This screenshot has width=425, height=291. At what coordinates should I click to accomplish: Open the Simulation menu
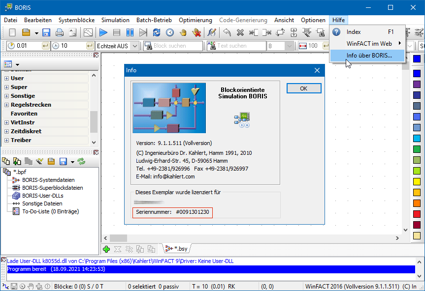(x=115, y=20)
